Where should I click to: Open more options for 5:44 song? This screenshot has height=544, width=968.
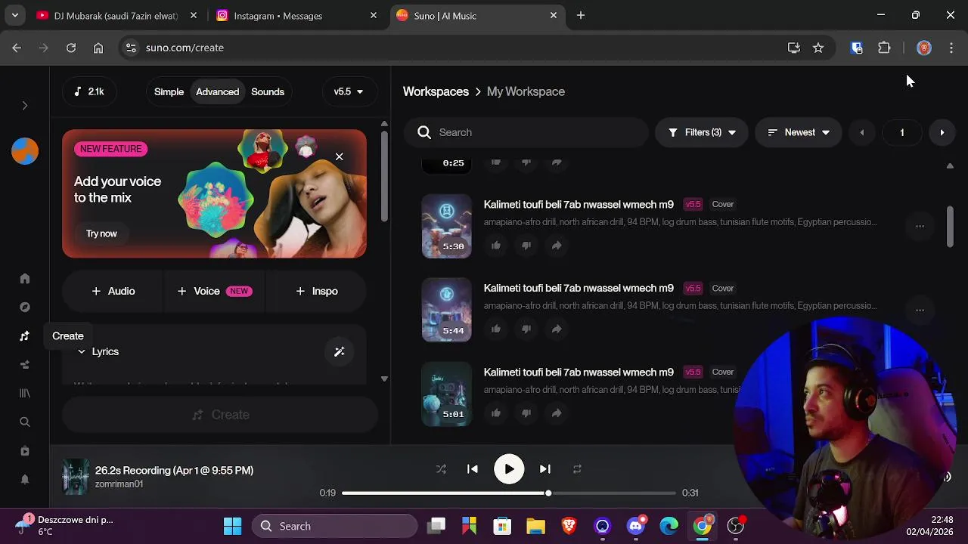pyautogui.click(x=920, y=310)
